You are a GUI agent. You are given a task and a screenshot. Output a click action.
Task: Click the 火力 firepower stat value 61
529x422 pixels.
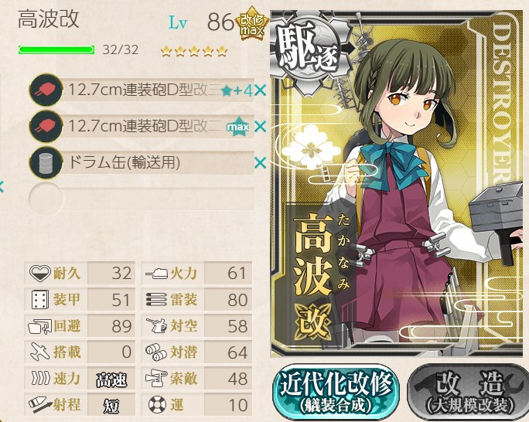pyautogui.click(x=237, y=273)
